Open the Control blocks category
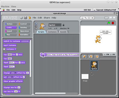 point(24,24)
